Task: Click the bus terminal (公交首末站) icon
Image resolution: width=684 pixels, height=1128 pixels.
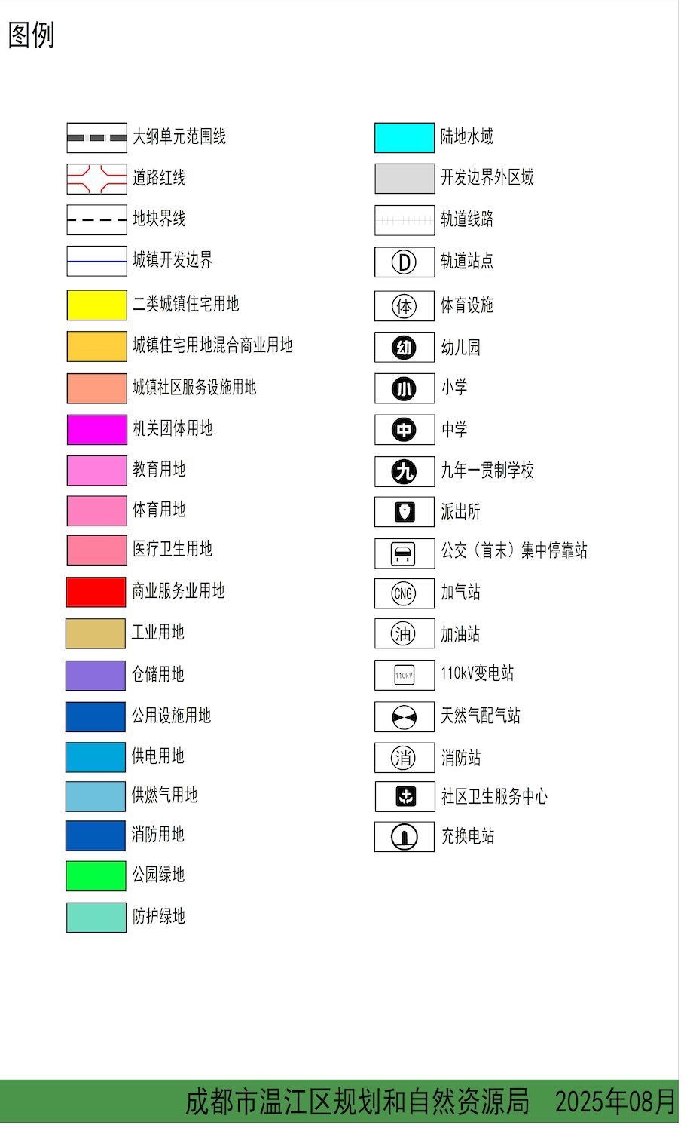Action: (404, 554)
